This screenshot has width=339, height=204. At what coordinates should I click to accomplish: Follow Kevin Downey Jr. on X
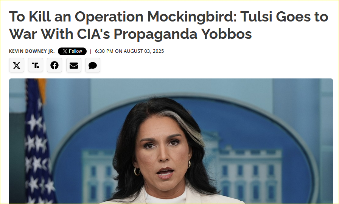[x=72, y=51]
